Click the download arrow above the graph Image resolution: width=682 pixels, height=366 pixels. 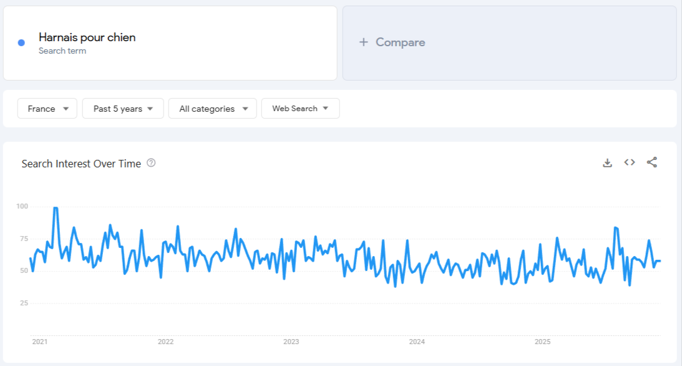point(607,162)
